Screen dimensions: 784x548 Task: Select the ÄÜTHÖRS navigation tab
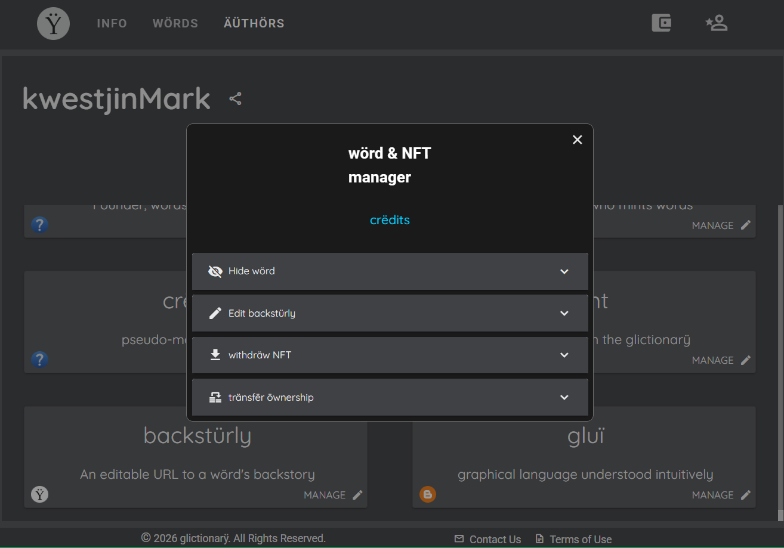(254, 23)
